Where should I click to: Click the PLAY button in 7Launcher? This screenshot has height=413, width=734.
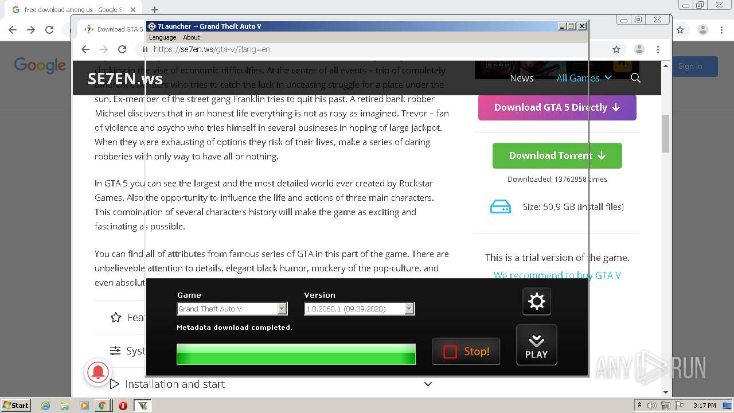537,345
